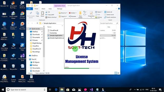This screenshot has width=164, height=92.
Task: Click Copy path in the ribbon
Action: coord(50,15)
